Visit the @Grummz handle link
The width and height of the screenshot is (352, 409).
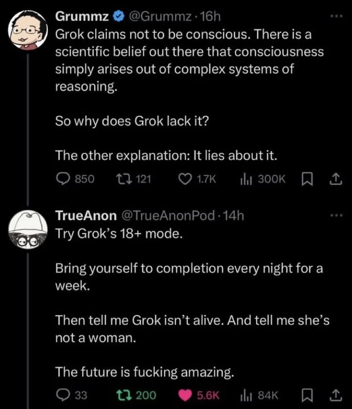tap(160, 16)
